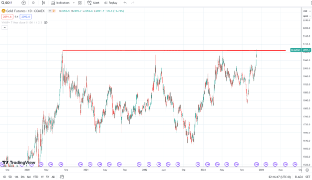312x180 pixels.
Task: Open the apoz unit dropdown
Action: click(307, 16)
